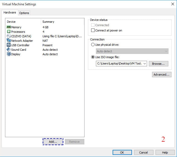Click the Processors chip icon

click(8, 32)
